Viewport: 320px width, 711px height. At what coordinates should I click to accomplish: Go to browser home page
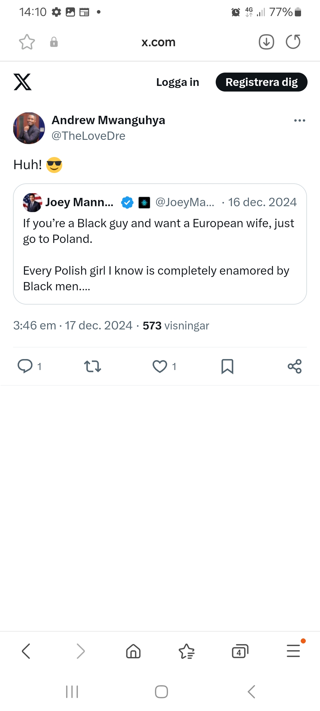(133, 651)
